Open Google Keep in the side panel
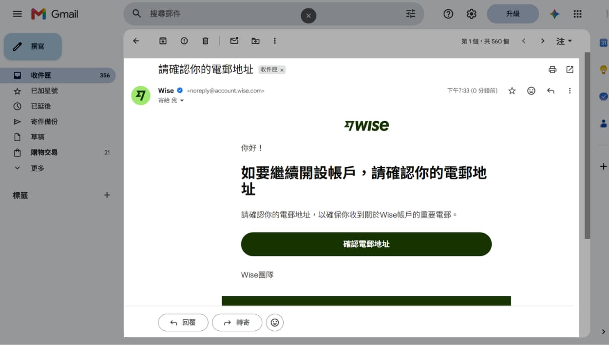Image resolution: width=609 pixels, height=345 pixels. pos(603,70)
